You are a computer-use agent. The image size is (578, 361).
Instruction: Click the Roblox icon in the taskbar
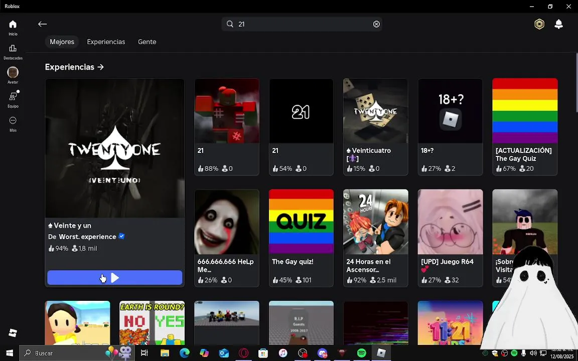pos(381,353)
